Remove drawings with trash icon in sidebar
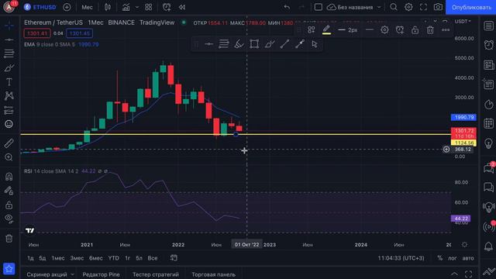This screenshot has width=496, height=279. tap(9, 238)
